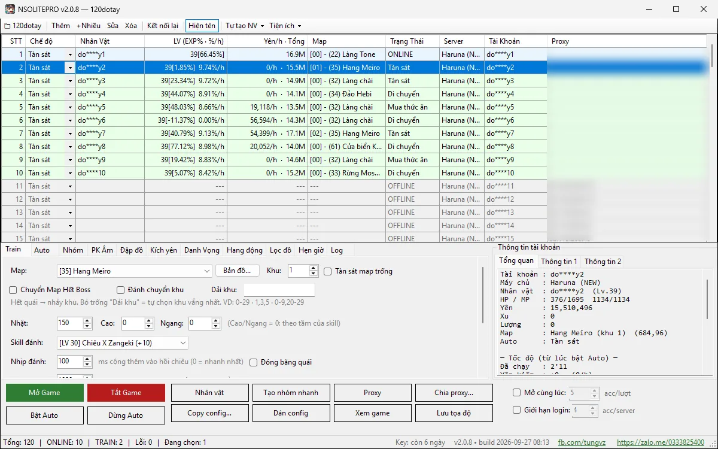Click the red Tắt Game button
718x449 pixels.
coord(126,393)
